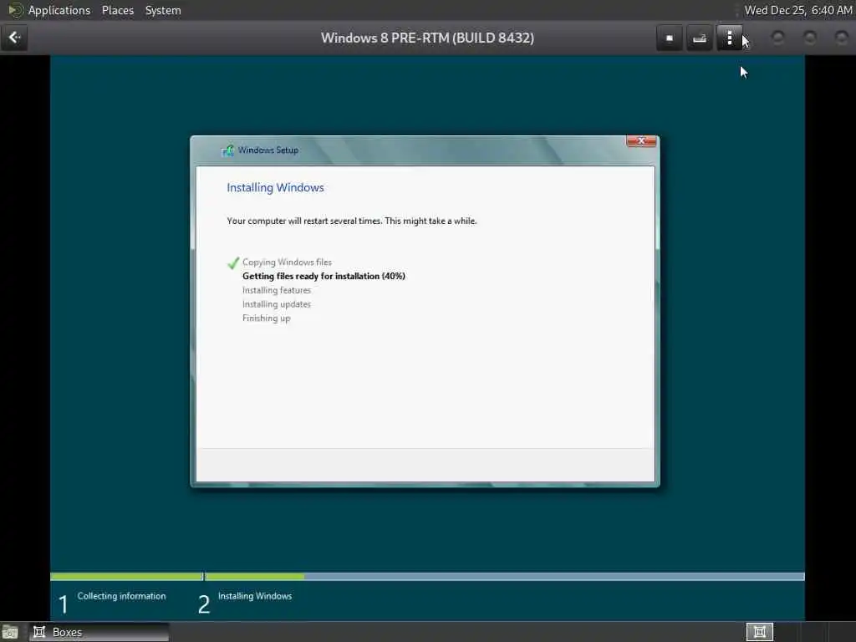Click the Finishing up step
856x642 pixels.
tap(267, 318)
